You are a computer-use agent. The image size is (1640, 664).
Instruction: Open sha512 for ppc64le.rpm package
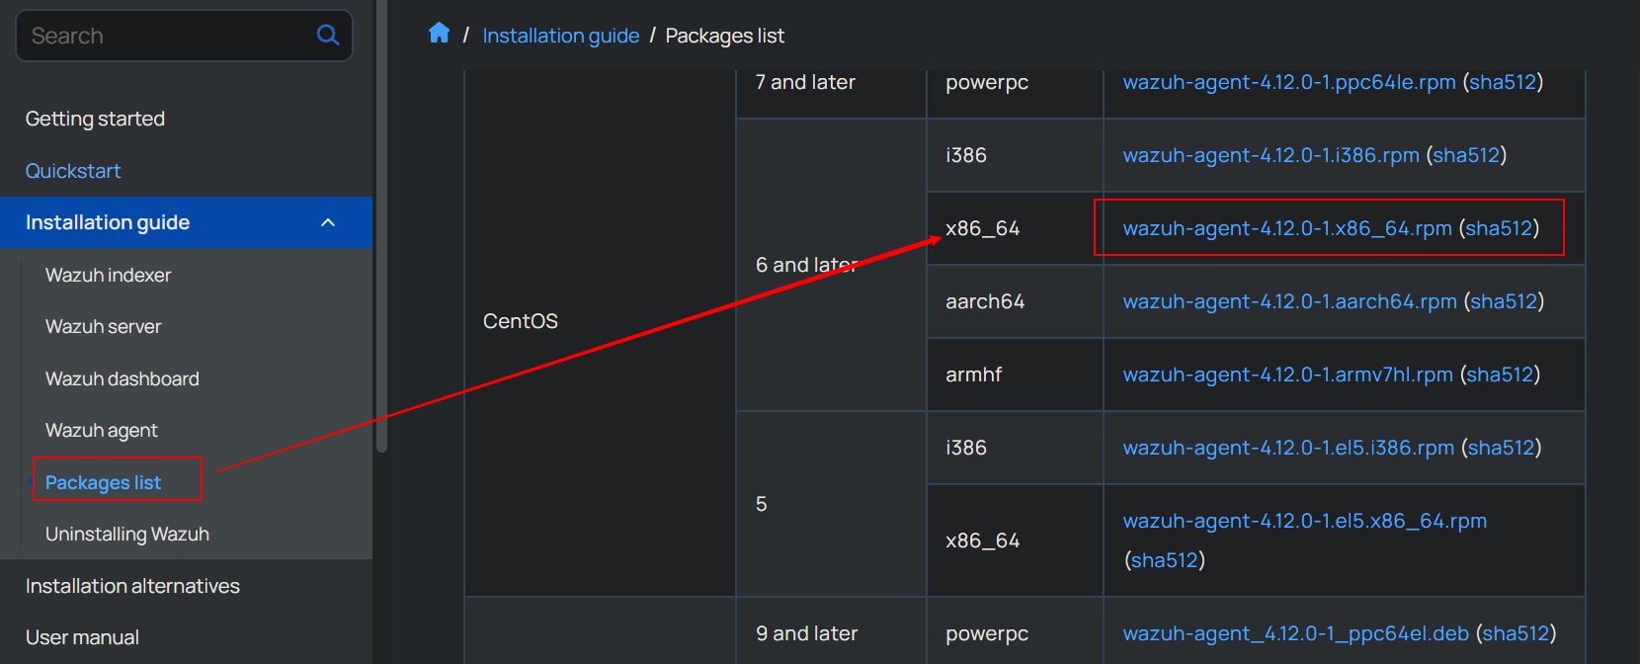coord(1503,82)
